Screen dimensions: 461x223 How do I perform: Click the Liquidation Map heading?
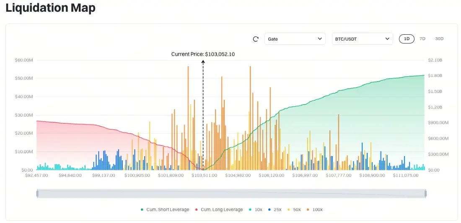point(50,8)
